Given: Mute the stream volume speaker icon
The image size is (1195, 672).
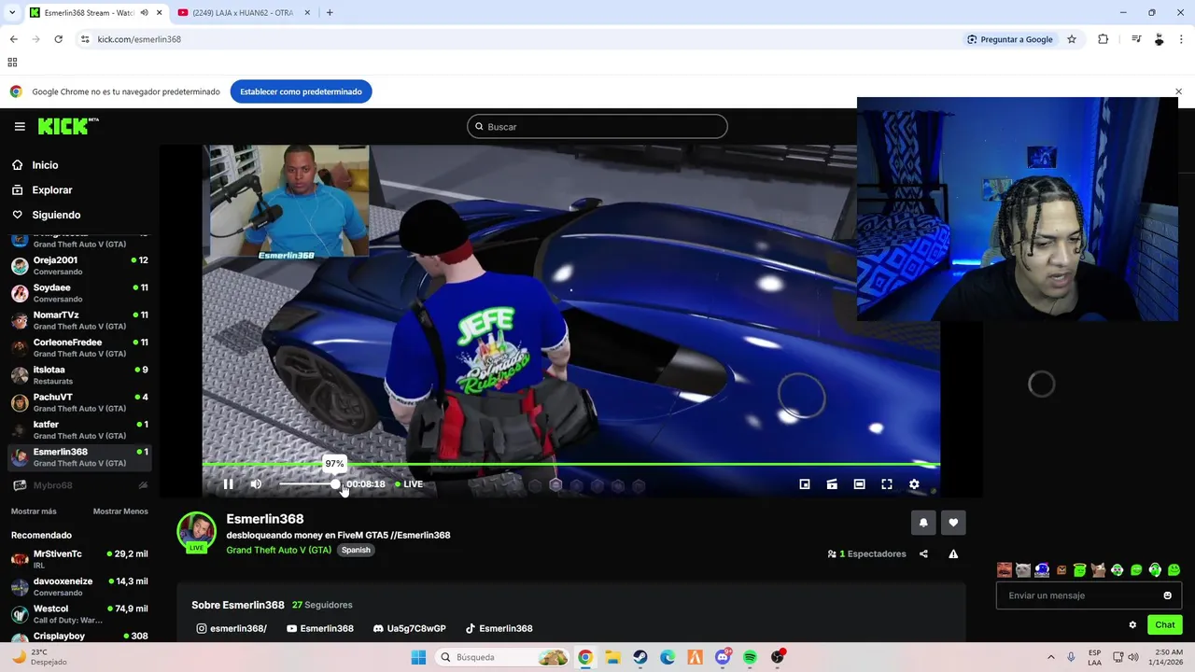Looking at the screenshot, I should (256, 484).
